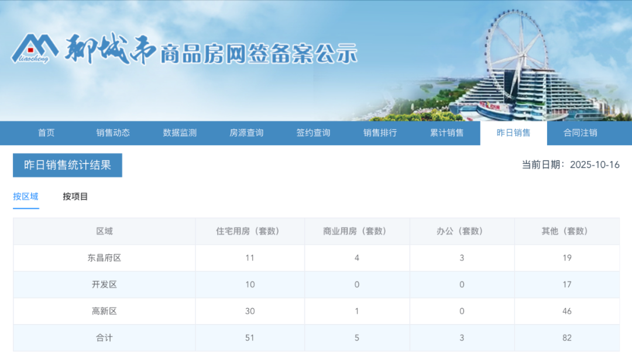The width and height of the screenshot is (632, 362).
Task: Open the 首页 navigation item
Action: click(x=46, y=133)
